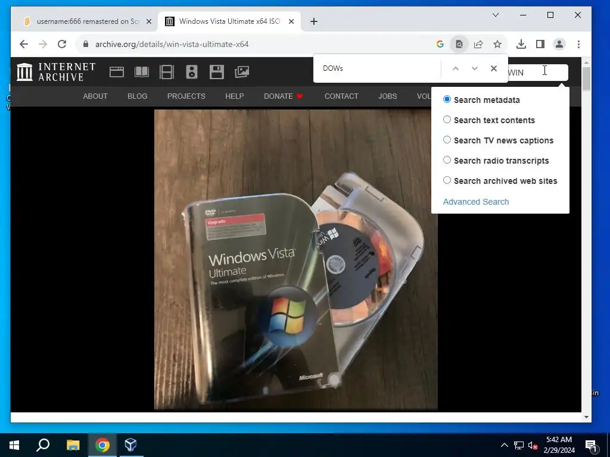
Task: Go to previous find result arrow
Action: tap(456, 68)
